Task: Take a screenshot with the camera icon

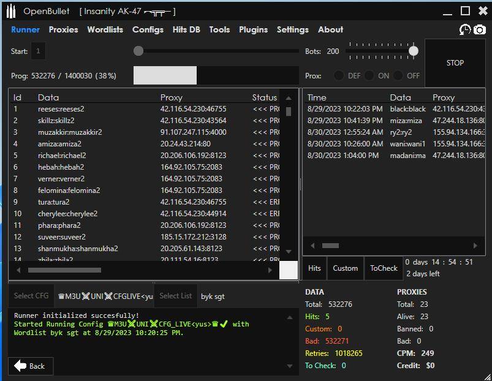Action: coord(480,30)
